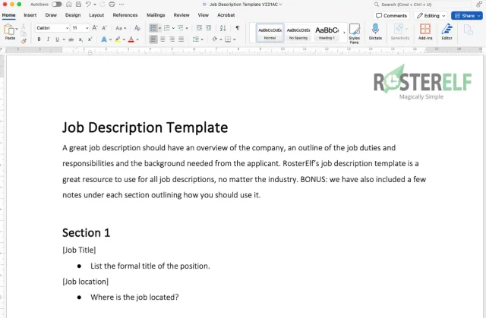Open the Comments pane
Viewport: 486px width, 318px height.
click(391, 15)
